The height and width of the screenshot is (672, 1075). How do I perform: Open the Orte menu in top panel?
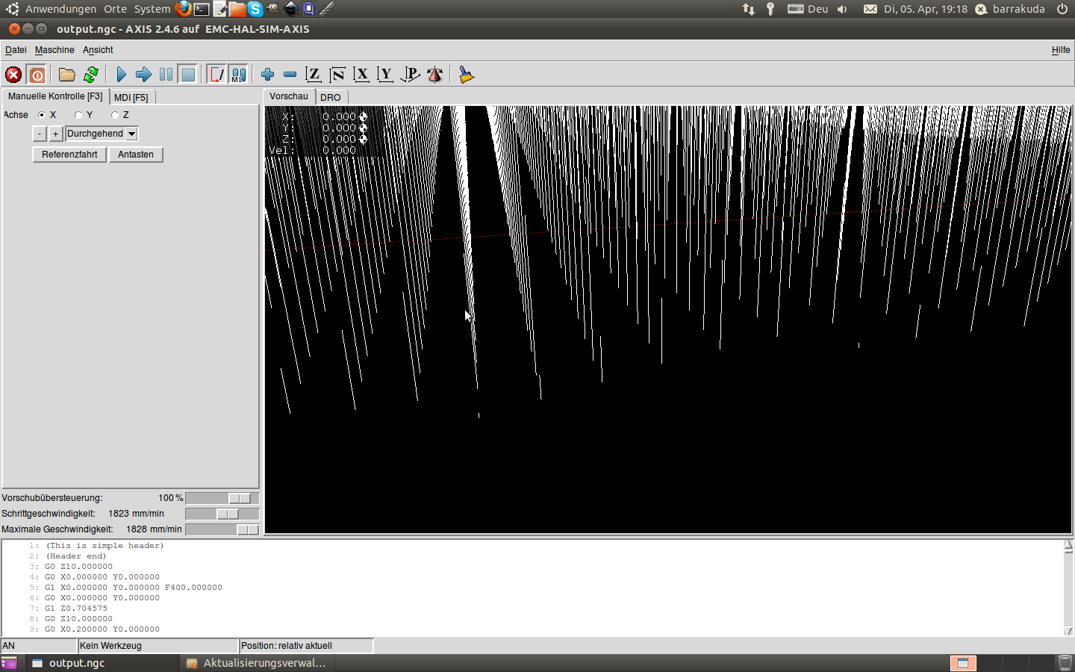coord(115,9)
